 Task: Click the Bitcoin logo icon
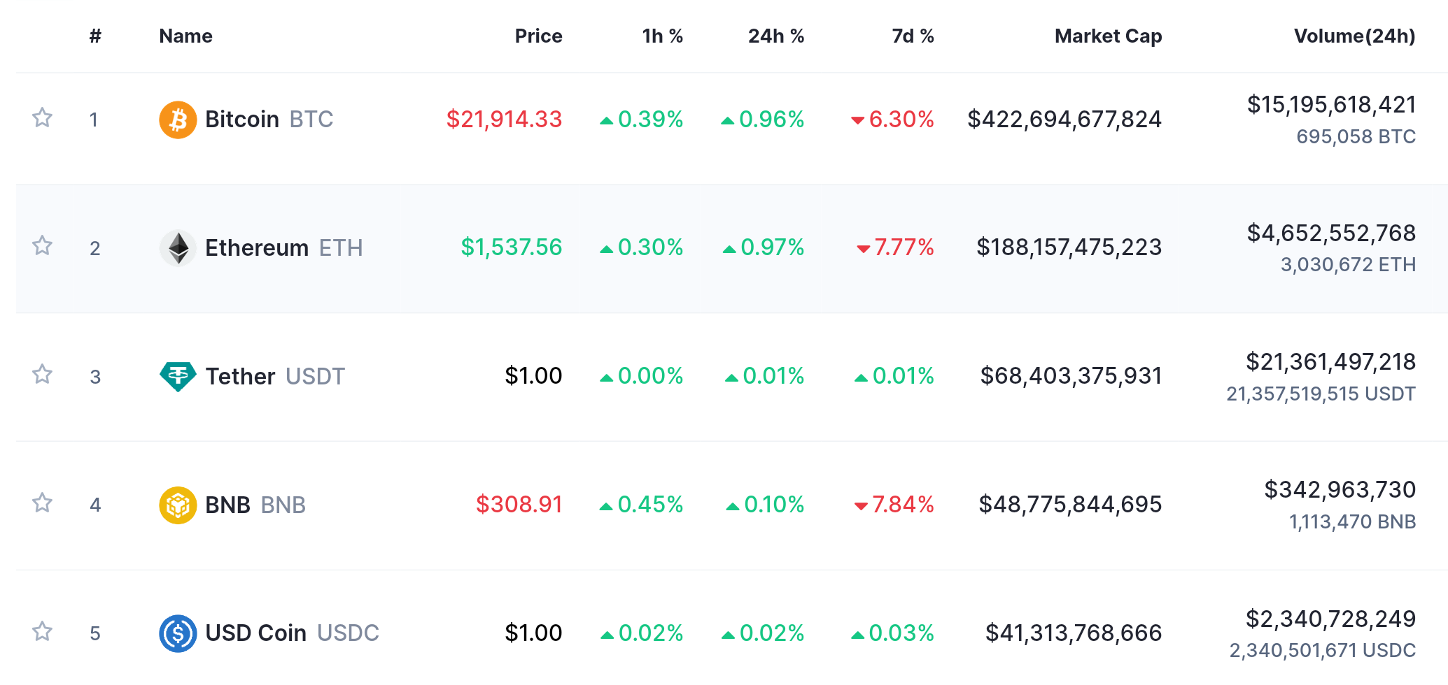click(x=178, y=120)
